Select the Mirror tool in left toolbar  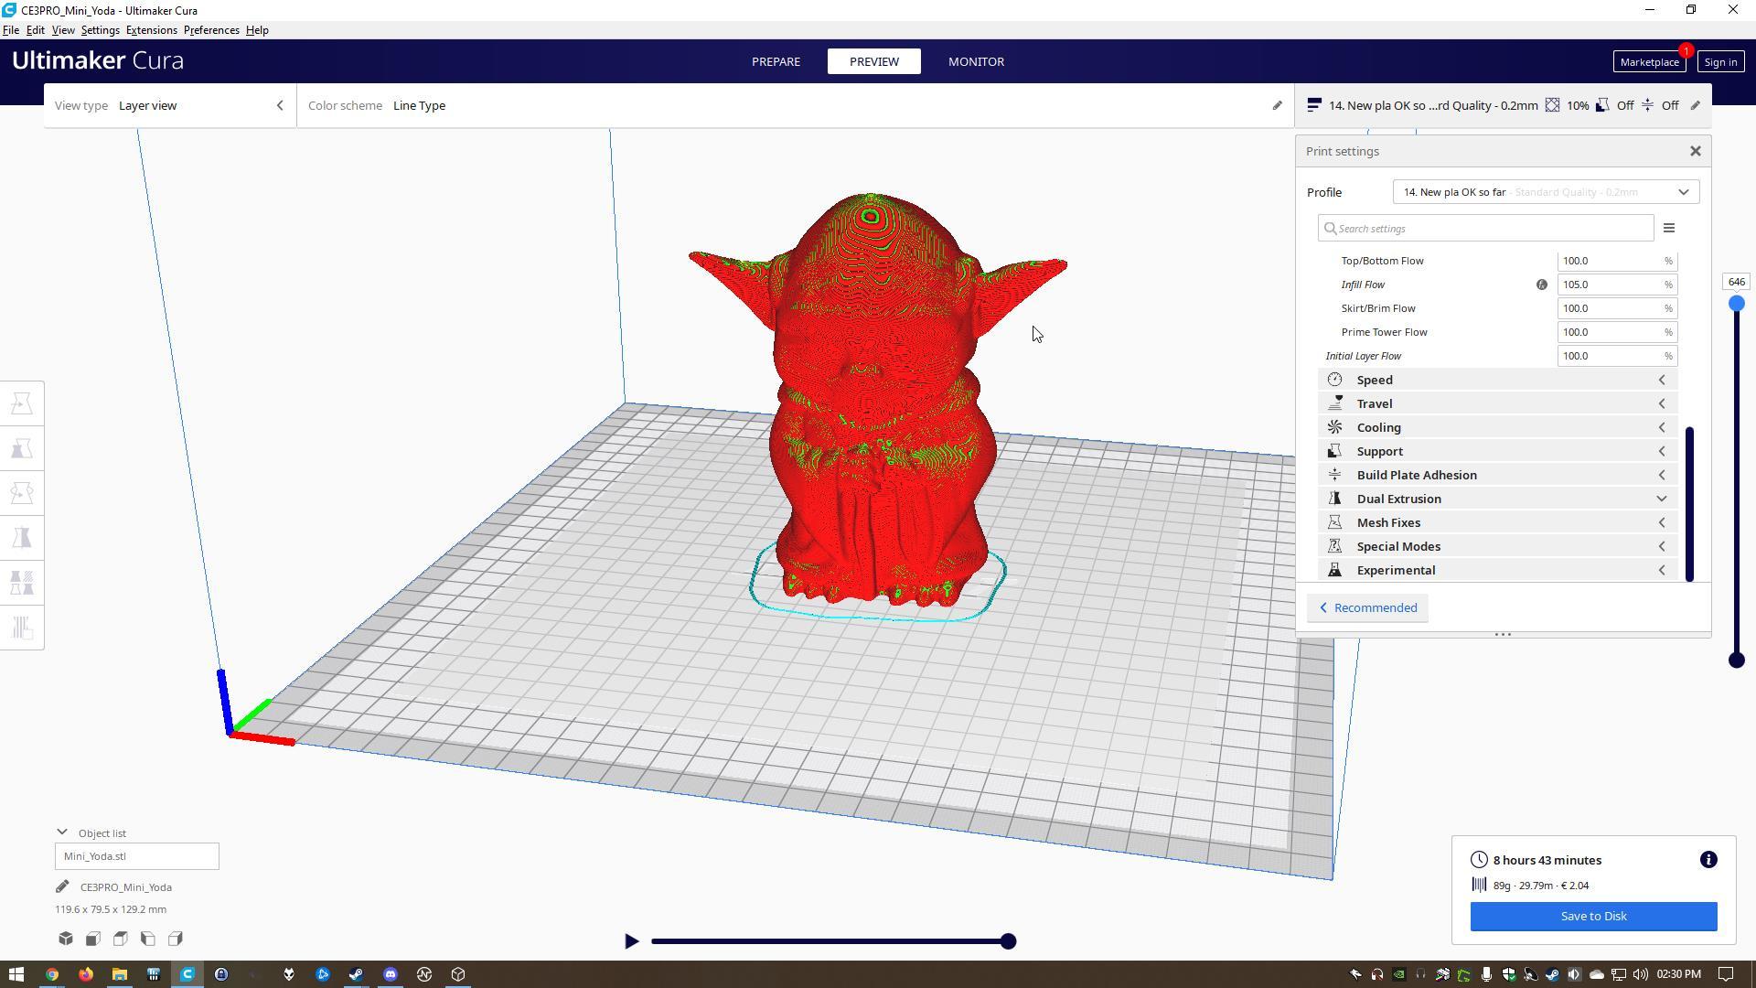point(22,538)
